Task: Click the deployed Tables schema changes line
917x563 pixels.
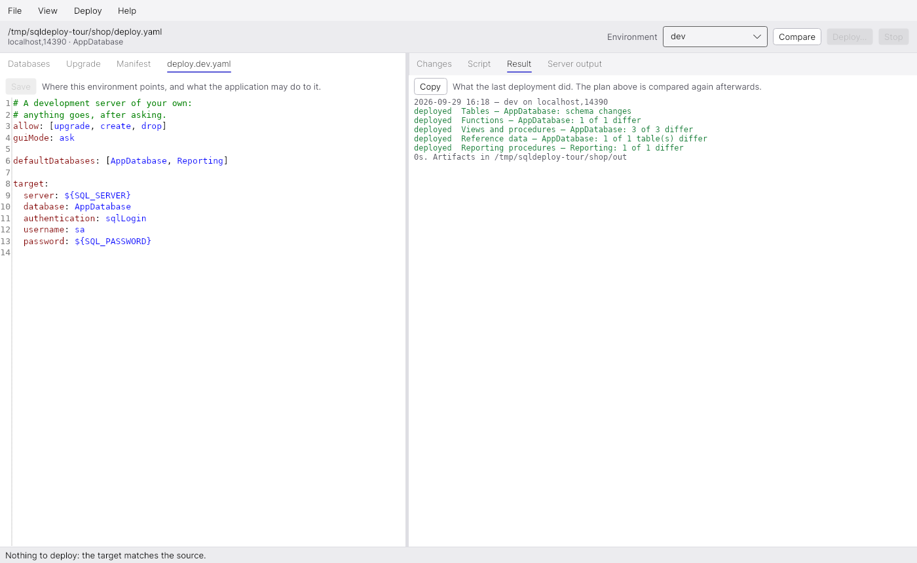Action: pyautogui.click(x=523, y=111)
